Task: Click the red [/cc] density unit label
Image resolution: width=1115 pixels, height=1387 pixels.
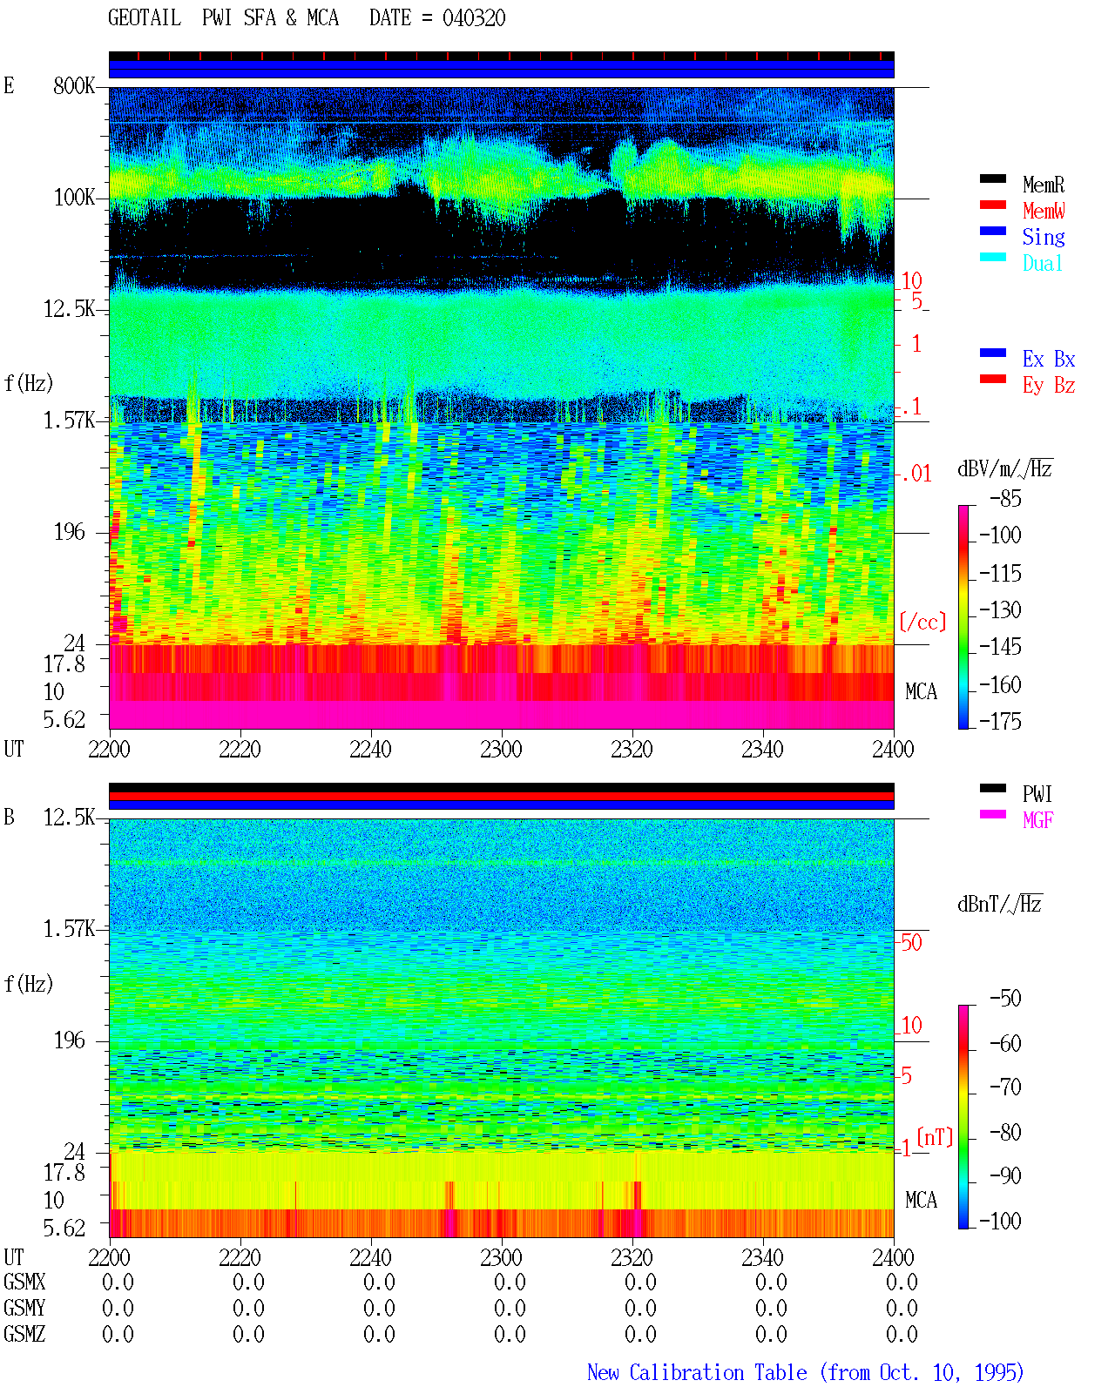Action: click(922, 622)
